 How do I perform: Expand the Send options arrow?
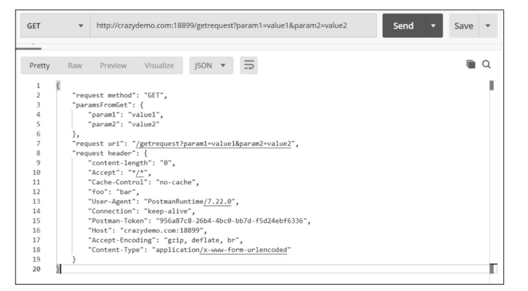click(x=434, y=26)
